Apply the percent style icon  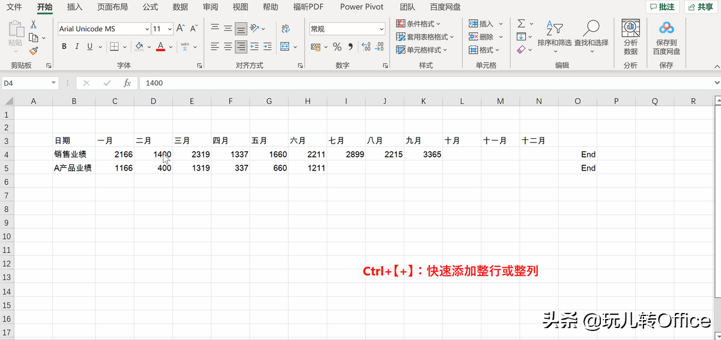tap(337, 47)
